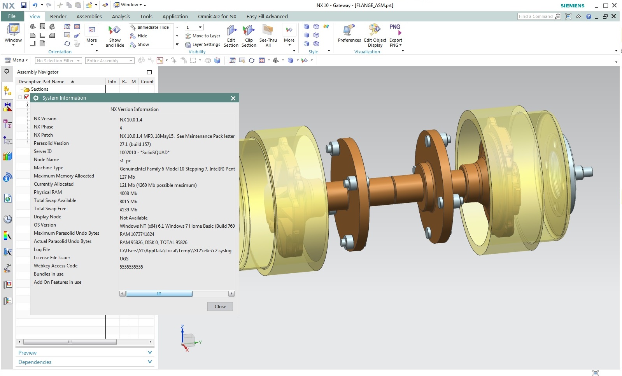Click the rainbow face analysis icon in Style group
The image size is (622, 376).
pyautogui.click(x=326, y=26)
